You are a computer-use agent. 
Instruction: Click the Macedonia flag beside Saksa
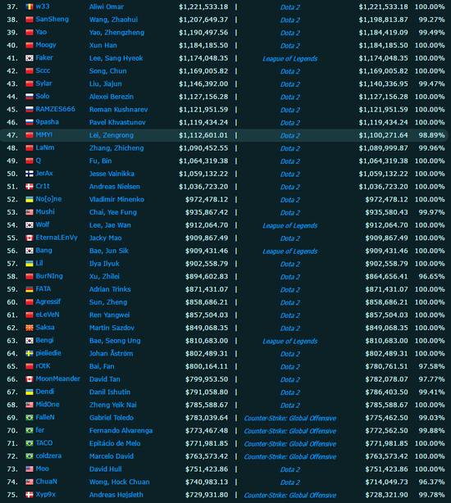tap(30, 328)
